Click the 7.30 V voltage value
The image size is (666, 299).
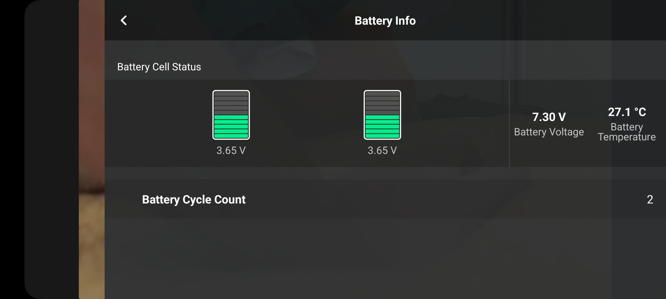pos(549,117)
